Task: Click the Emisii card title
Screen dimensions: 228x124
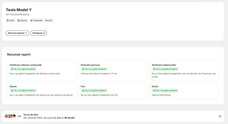Action: [155, 86]
